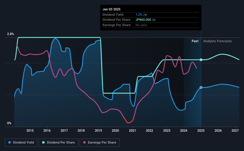Viewport: 244px width, 151px height.
Task: Click the teal Dividend Per Share legend dot
Action: tap(43, 142)
